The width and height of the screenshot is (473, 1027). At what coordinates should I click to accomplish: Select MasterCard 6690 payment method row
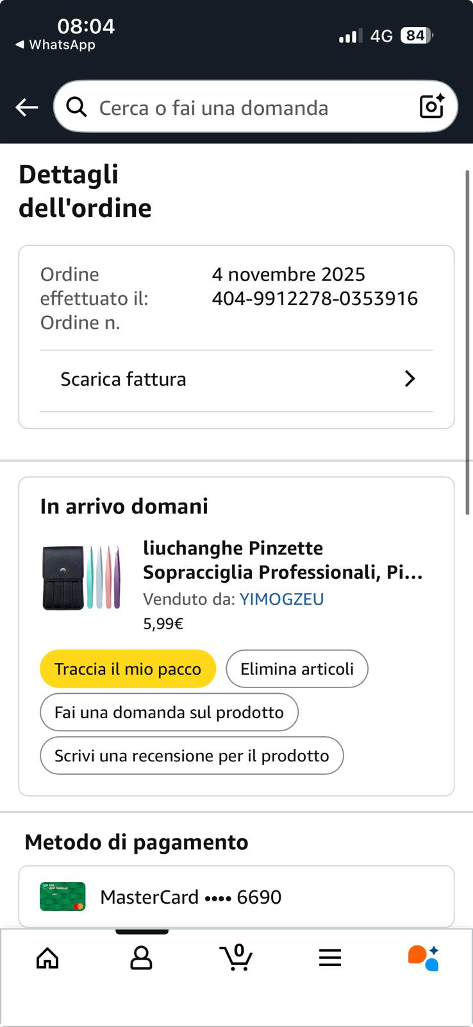pyautogui.click(x=236, y=897)
